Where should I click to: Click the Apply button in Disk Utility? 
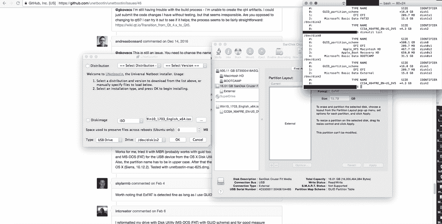point(373,165)
